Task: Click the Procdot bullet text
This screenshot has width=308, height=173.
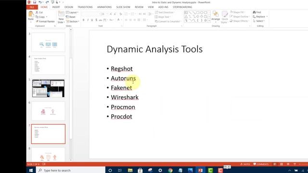Action: tap(121, 116)
